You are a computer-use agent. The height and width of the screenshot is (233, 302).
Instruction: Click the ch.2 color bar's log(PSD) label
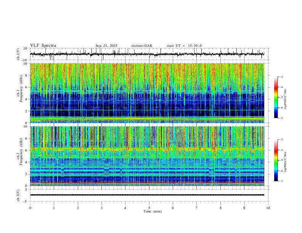click(x=285, y=162)
